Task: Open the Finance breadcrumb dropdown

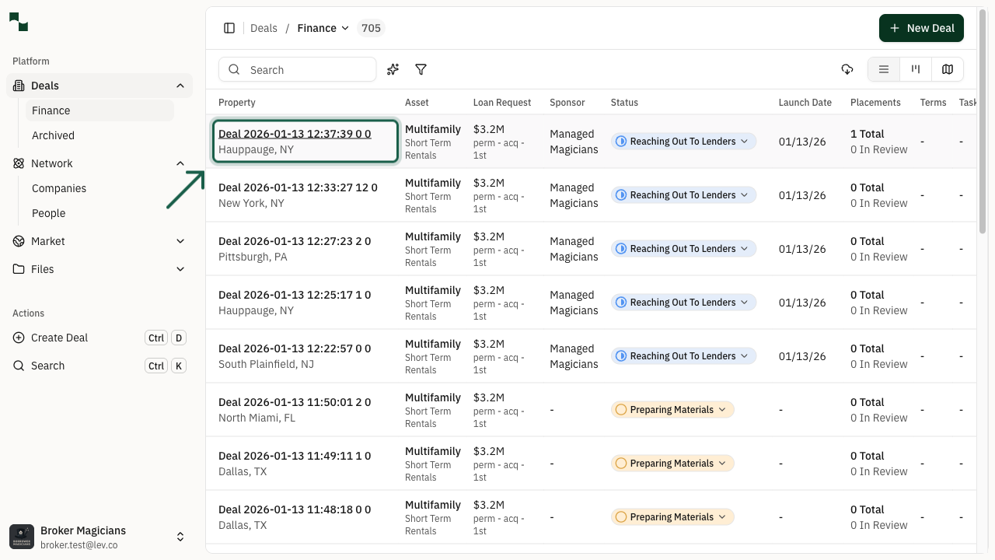Action: [345, 28]
